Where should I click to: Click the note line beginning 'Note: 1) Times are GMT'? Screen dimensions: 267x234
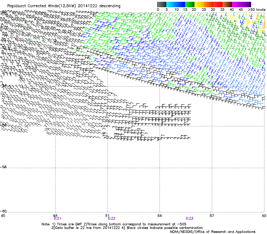tap(114, 224)
